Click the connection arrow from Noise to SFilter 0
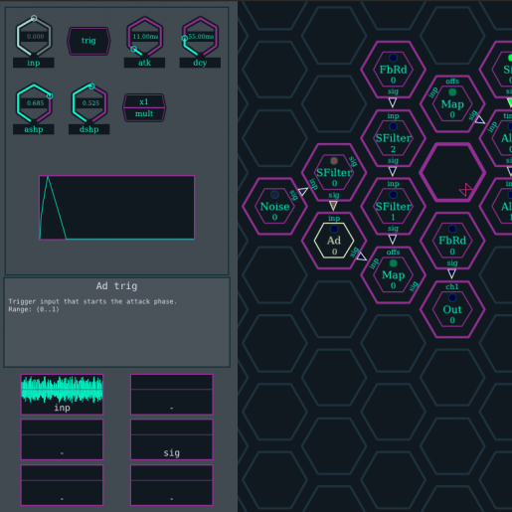Image resolution: width=512 pixels, height=512 pixels. tap(303, 191)
